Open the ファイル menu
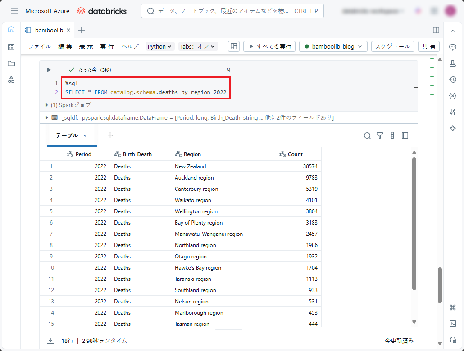 40,46
